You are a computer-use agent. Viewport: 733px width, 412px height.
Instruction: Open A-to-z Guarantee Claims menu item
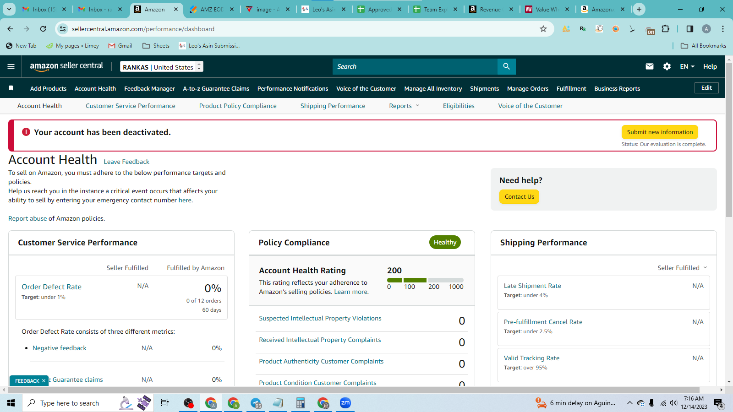coord(216,88)
